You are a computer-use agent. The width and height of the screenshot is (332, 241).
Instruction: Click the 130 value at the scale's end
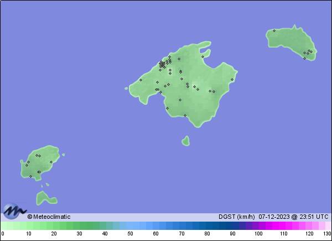[327, 234]
